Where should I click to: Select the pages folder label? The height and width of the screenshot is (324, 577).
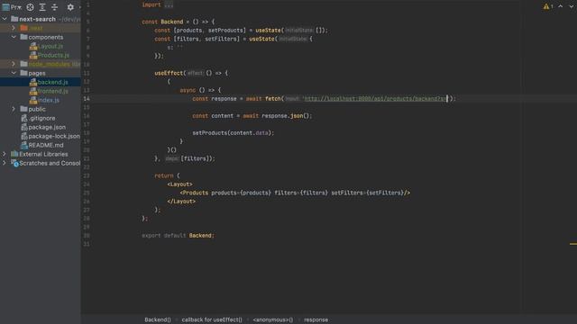point(37,73)
